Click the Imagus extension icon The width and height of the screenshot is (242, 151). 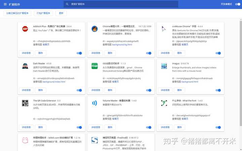pos(164,66)
